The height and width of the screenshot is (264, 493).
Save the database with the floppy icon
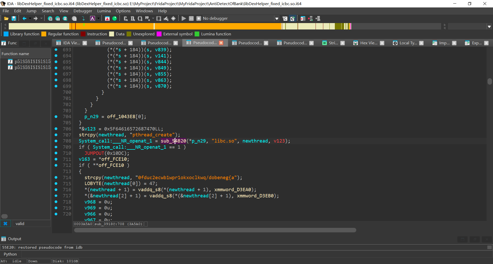14,18
